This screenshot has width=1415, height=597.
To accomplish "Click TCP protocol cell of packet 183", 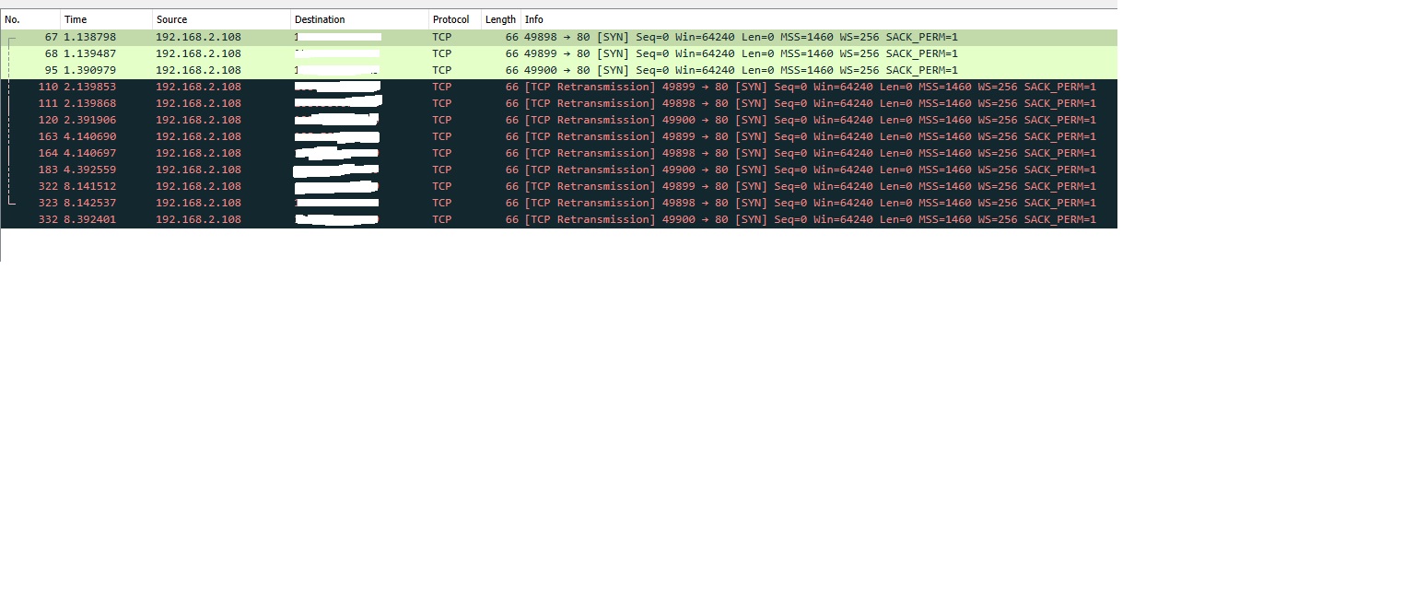I will click(442, 170).
